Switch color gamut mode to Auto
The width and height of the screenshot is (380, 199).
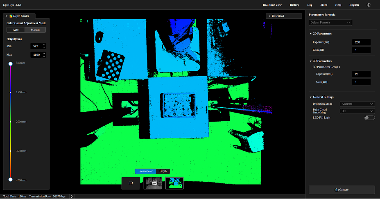point(16,29)
